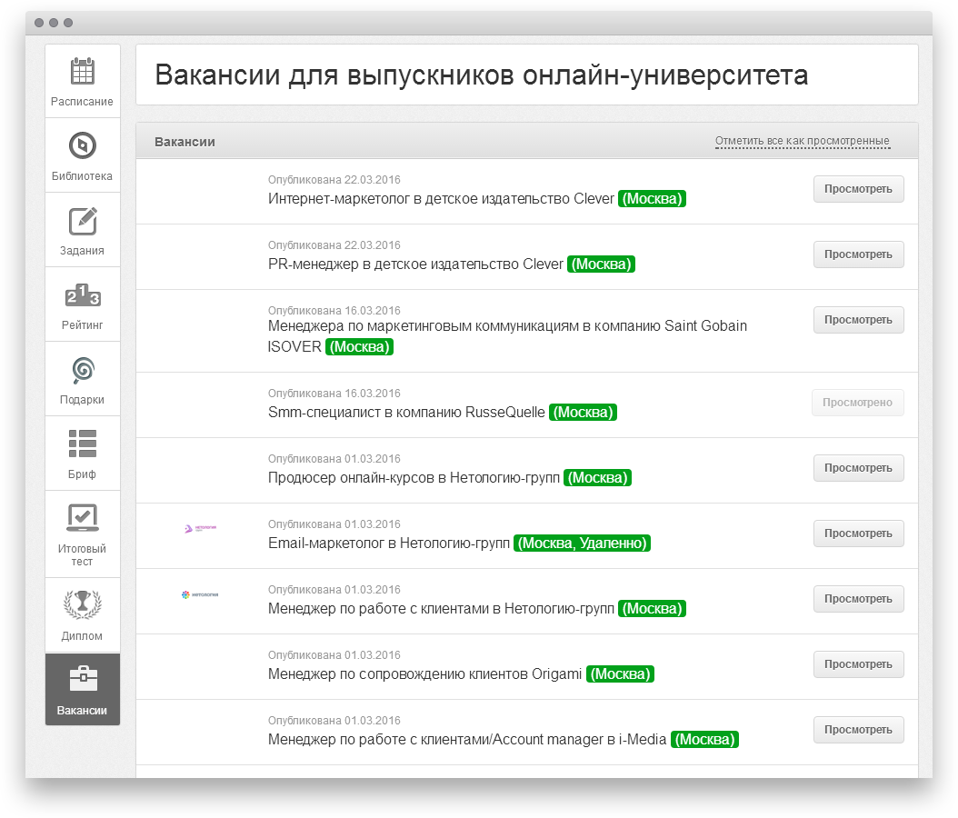Open the Итоговый тест laptop icon
This screenshot has width=958, height=818.
[x=83, y=518]
